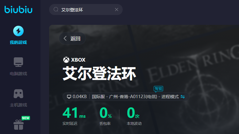Click the 41 ms 实时延迟 stat
This screenshot has height=134, width=239.
coord(74,116)
